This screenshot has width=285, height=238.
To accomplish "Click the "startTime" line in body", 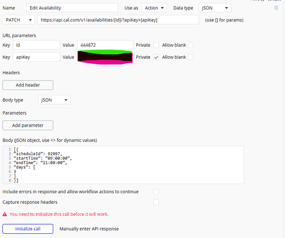I will [43, 158].
